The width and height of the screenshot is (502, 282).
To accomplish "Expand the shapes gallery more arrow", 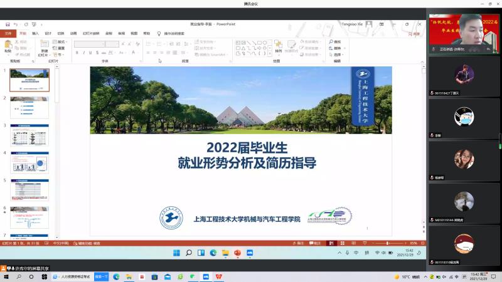I will 270,54.
